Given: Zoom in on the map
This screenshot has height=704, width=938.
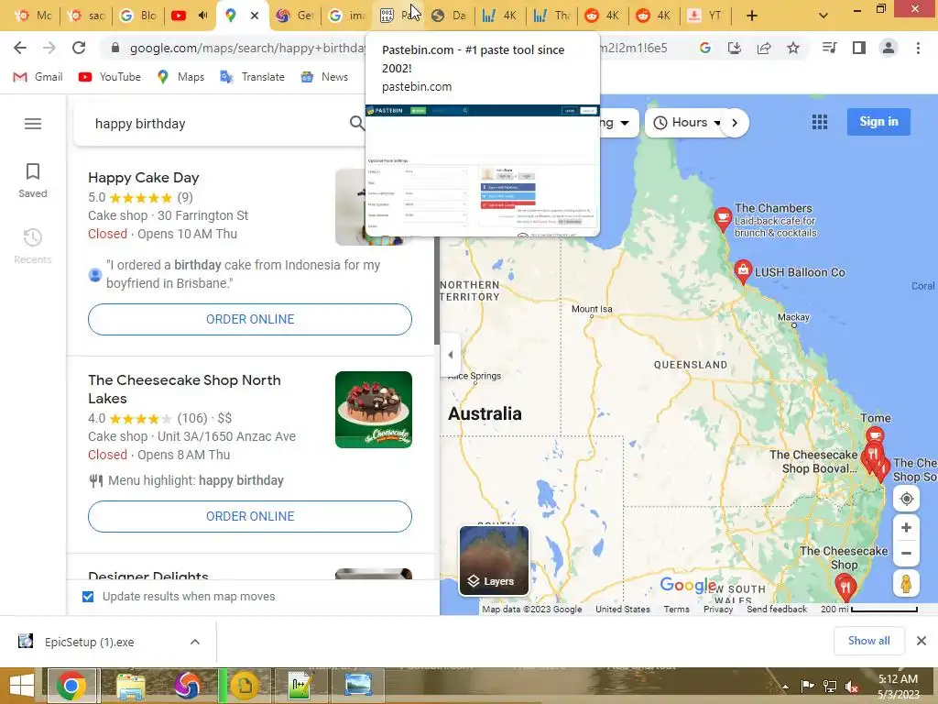Looking at the screenshot, I should (906, 527).
